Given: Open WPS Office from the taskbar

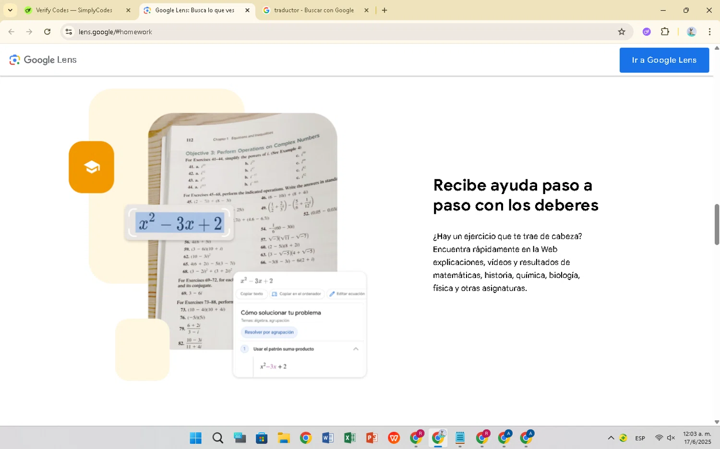Looking at the screenshot, I should tap(394, 438).
